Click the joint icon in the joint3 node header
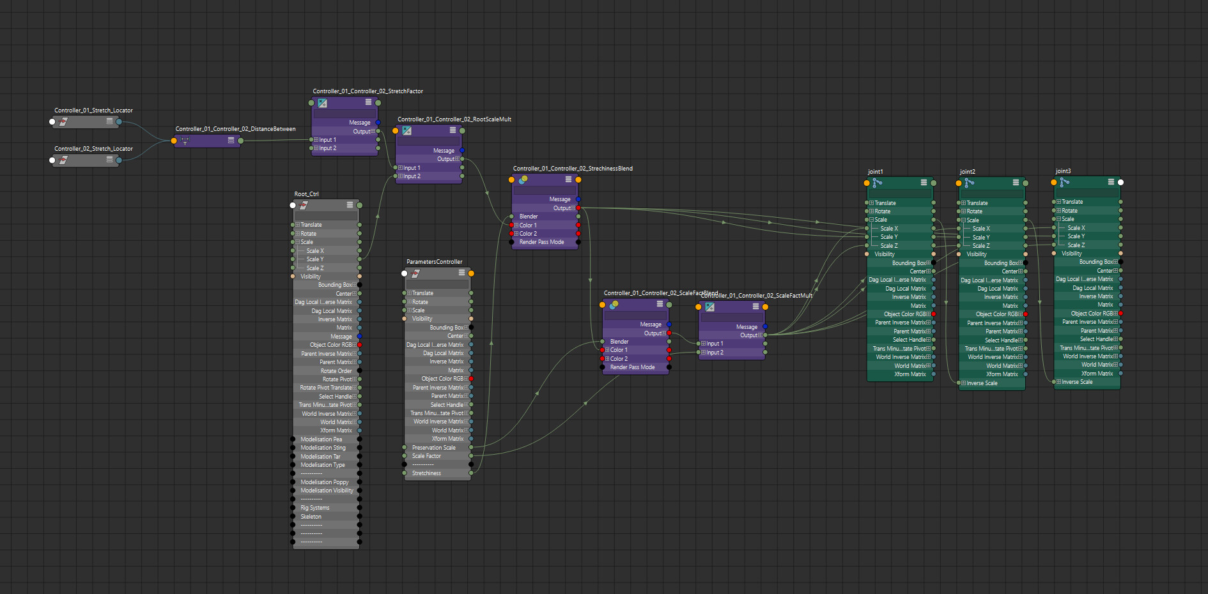Screen dimensions: 1208x594 [1064, 182]
